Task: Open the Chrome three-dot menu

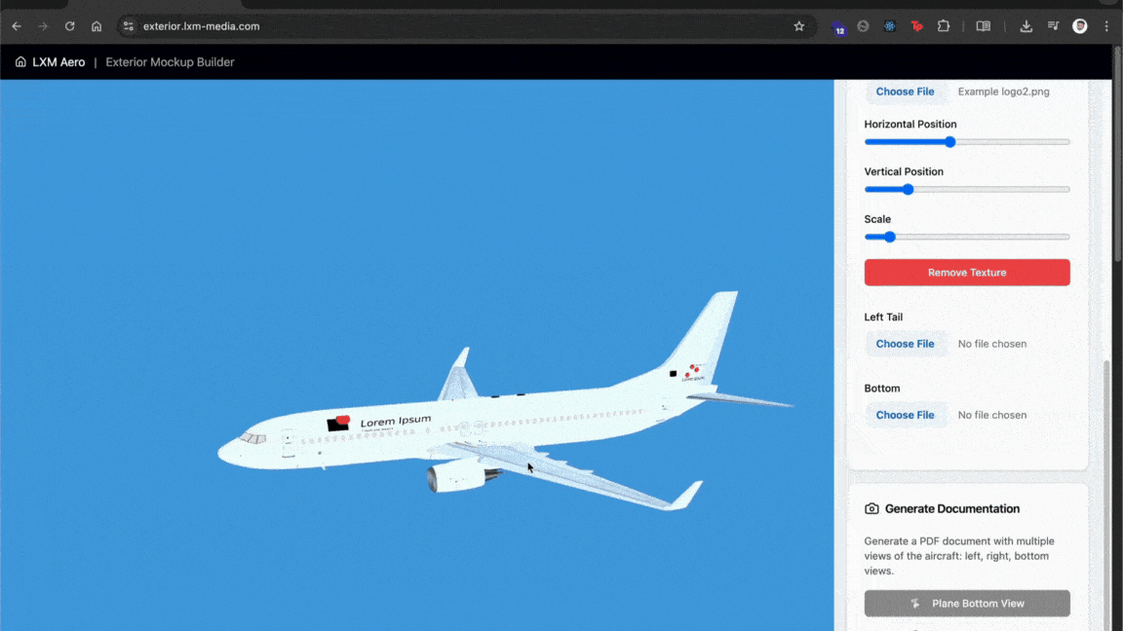Action: 1106,26
